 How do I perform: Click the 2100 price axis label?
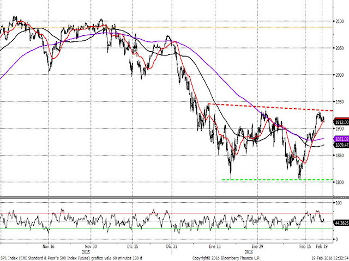[340, 21]
